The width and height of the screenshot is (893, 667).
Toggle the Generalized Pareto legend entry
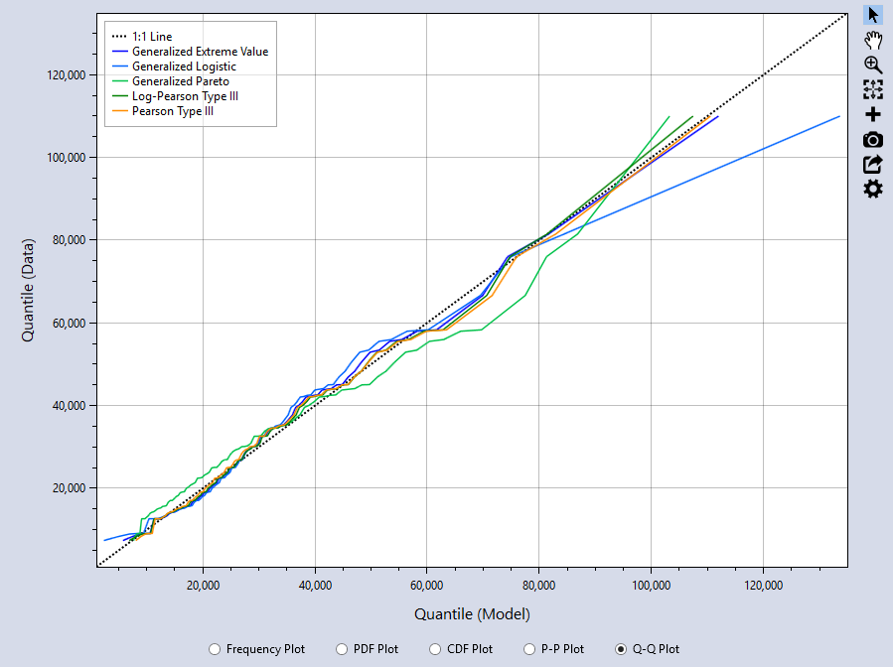[179, 80]
